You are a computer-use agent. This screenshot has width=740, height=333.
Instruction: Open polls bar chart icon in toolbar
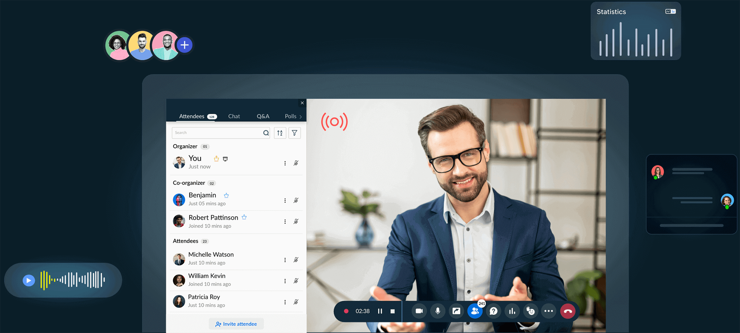(x=512, y=311)
